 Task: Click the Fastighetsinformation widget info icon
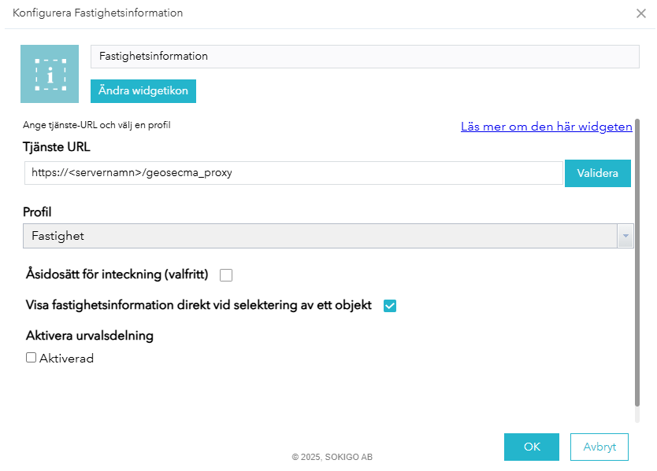[x=50, y=74]
